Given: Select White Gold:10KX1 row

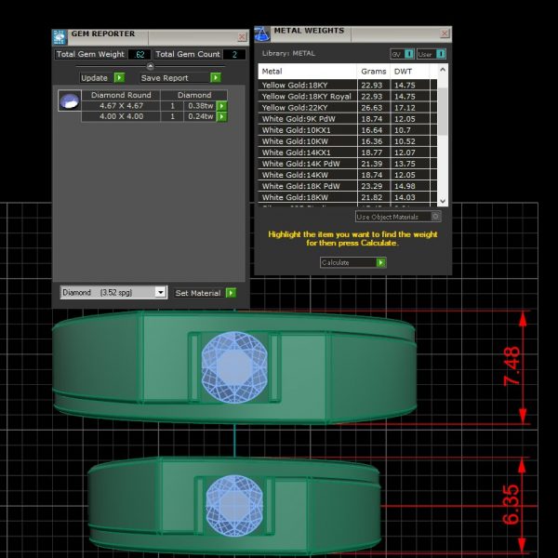Looking at the screenshot, I should [347, 130].
